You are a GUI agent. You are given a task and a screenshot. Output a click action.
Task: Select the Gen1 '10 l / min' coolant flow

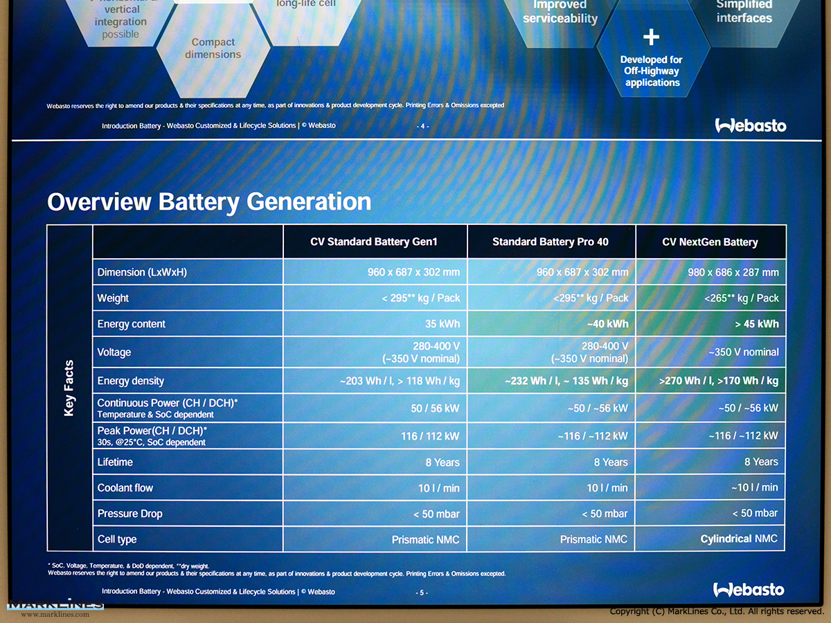click(x=439, y=488)
